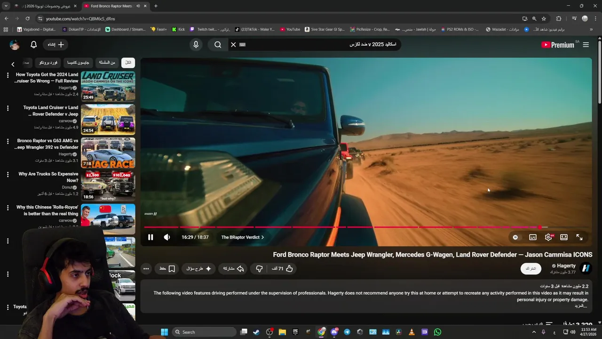Viewport: 602px width, 339px height.
Task: Open the share option under video
Action: point(234,268)
